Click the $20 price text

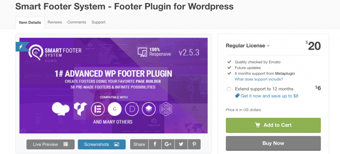click(313, 46)
